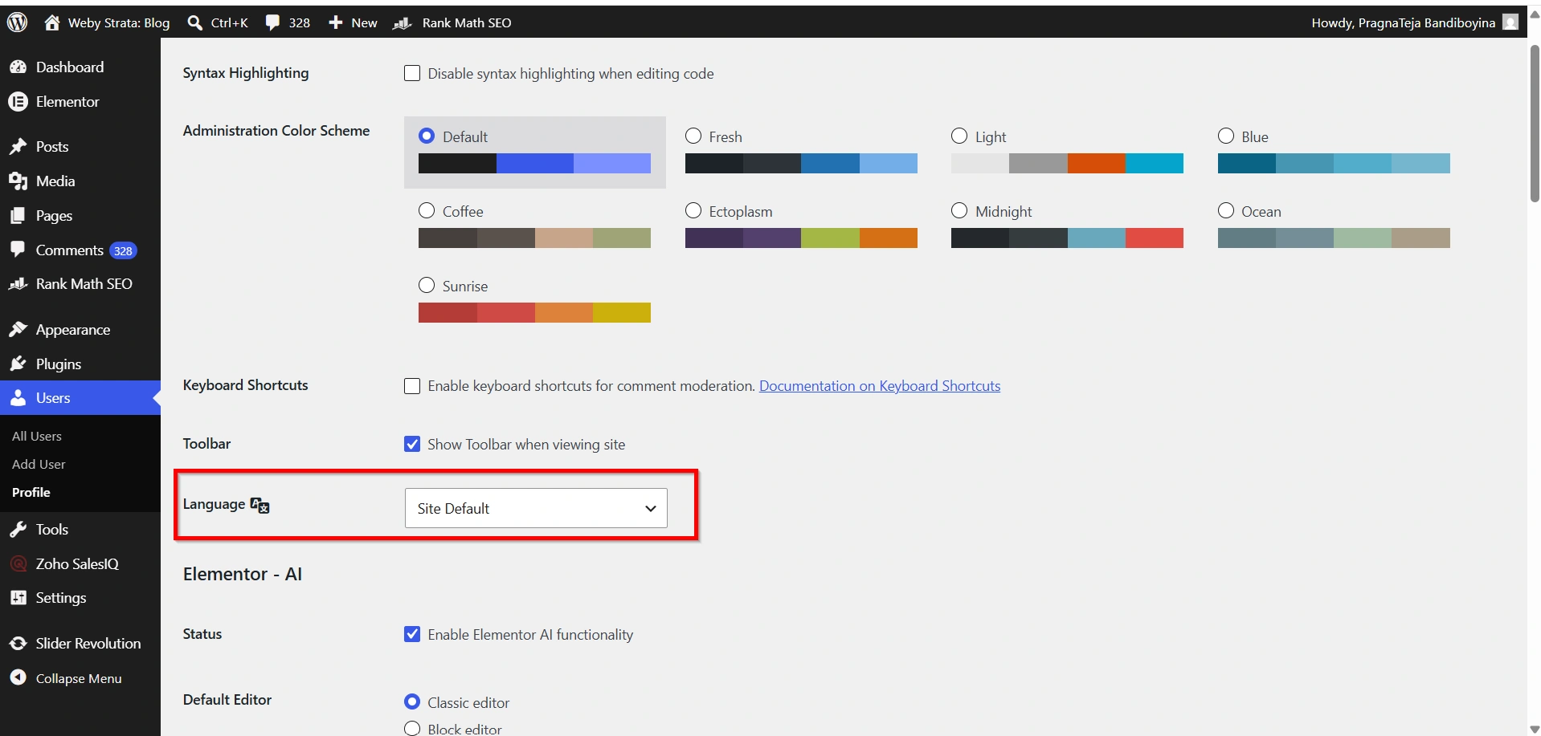
Task: Click the plus icon next to New
Action: [336, 22]
